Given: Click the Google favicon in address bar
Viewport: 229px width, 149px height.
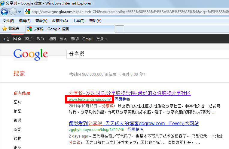Looking at the screenshot, I should click(28, 11).
